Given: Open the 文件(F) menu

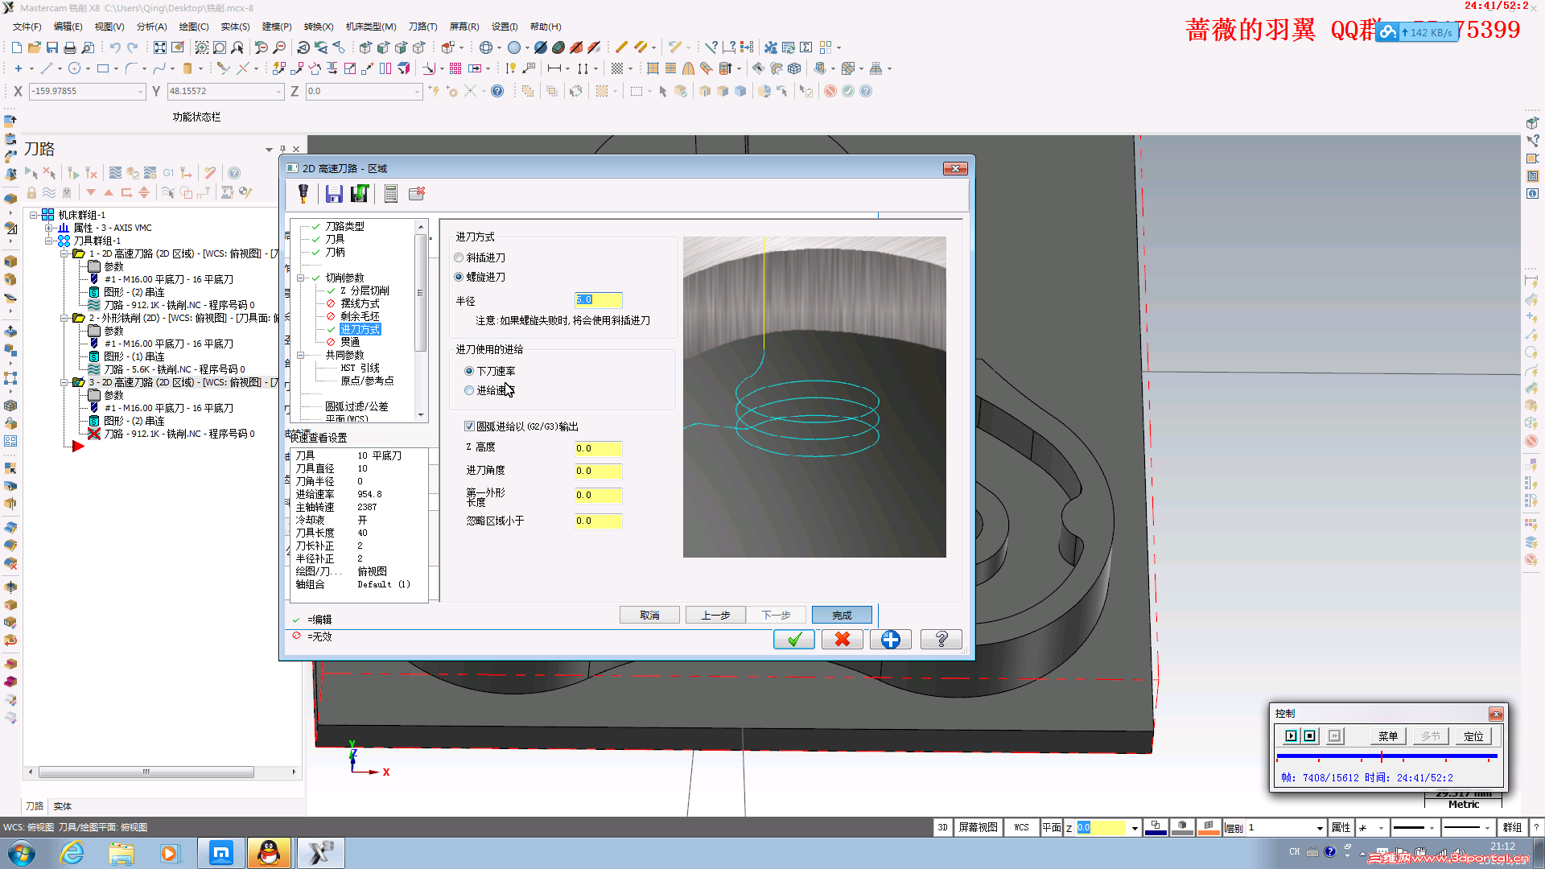Looking at the screenshot, I should pos(27,27).
